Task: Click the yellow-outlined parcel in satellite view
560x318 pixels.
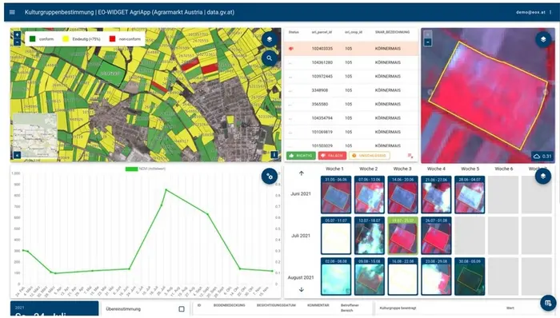Action: pos(488,96)
